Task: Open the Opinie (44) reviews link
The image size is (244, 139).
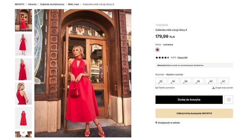Action: 183,57
